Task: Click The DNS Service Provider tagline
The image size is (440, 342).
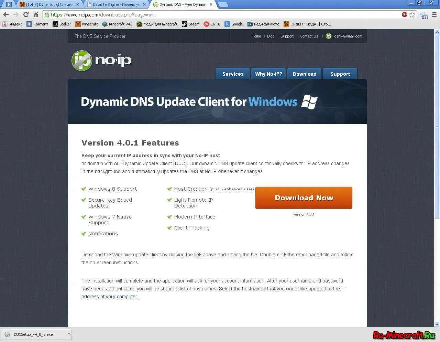Action: tap(100, 36)
